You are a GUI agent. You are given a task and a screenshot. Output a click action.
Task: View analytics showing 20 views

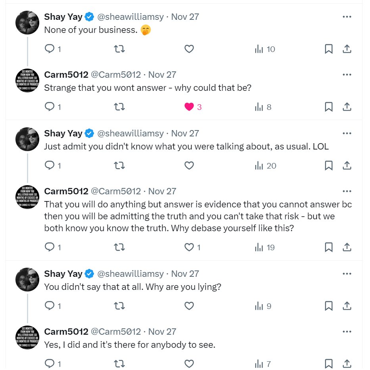tap(265, 166)
